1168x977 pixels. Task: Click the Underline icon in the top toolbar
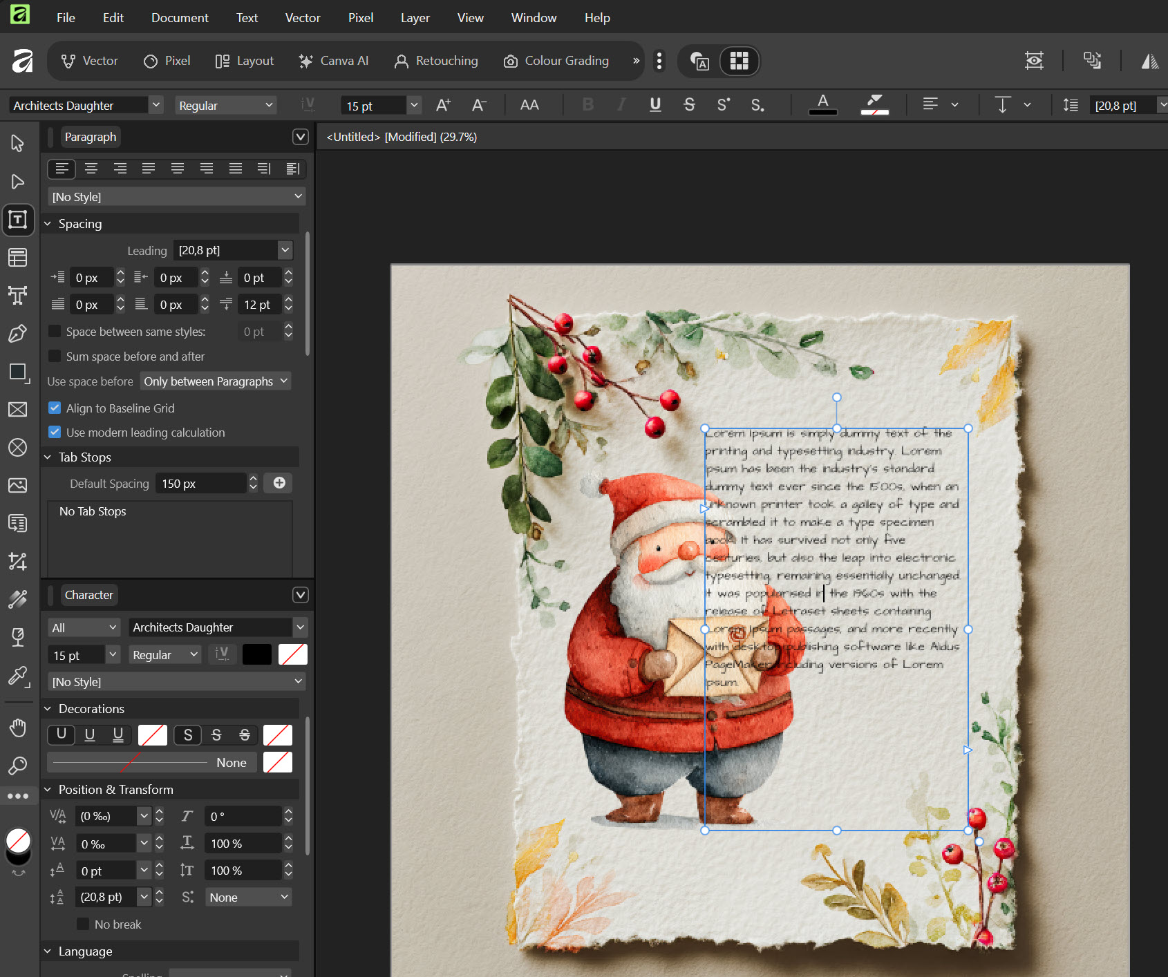pyautogui.click(x=655, y=104)
